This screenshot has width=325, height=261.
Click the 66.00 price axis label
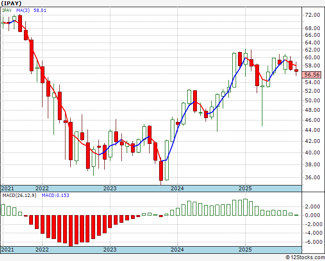[313, 35]
